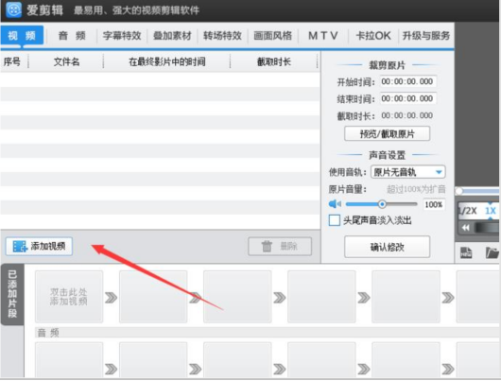
Task: Click the third empty video clip slot
Action: tap(237, 297)
